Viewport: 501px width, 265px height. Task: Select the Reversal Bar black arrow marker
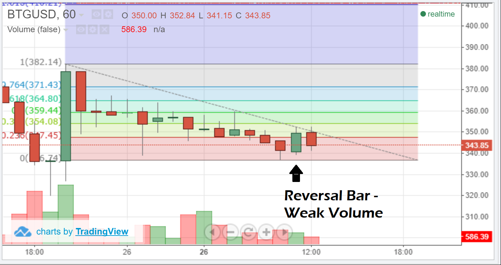(x=296, y=173)
